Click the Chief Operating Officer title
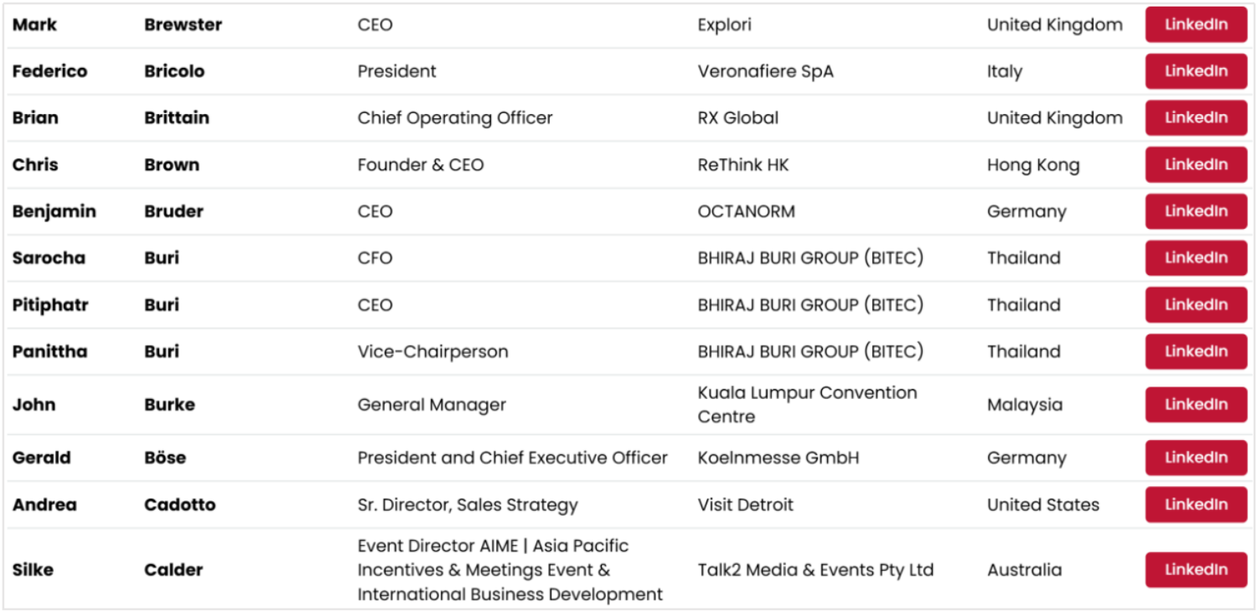Image resolution: width=1257 pixels, height=612 pixels. tap(455, 118)
